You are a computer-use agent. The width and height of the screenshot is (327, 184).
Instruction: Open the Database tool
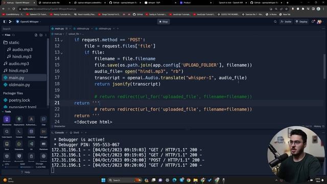click(x=31, y=132)
